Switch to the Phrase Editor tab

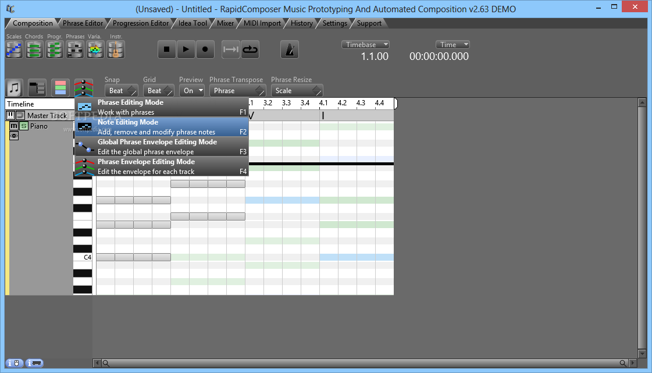pyautogui.click(x=83, y=23)
